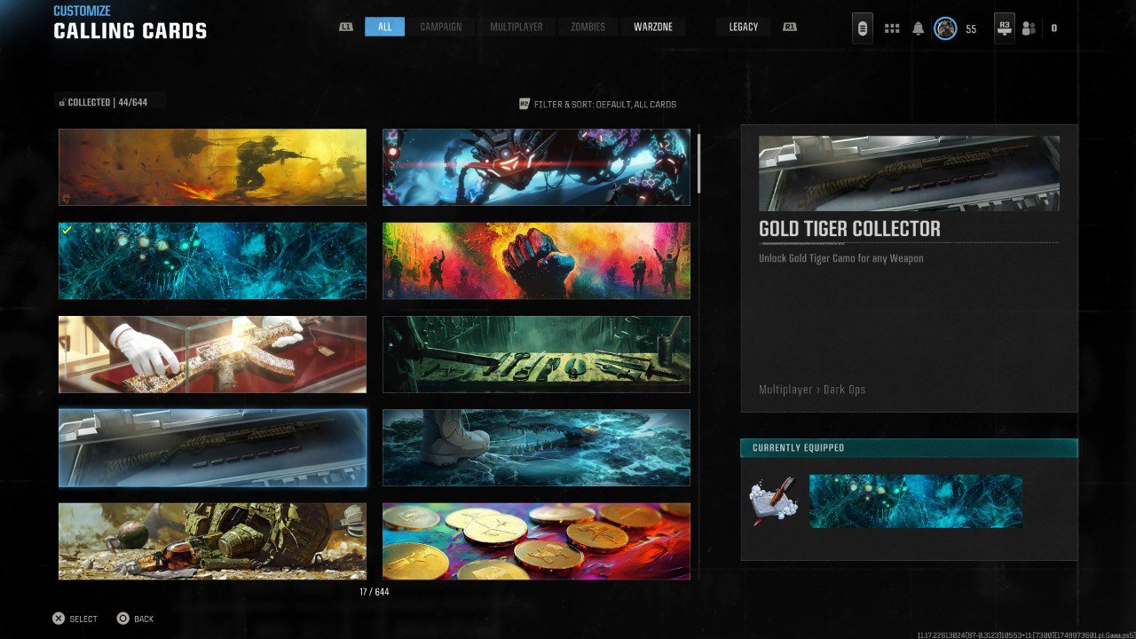Click the calling cards list scrollbar

(x=699, y=163)
